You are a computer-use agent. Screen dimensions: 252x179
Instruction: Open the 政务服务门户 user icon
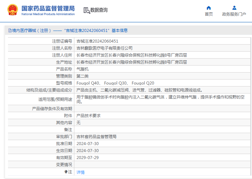[234, 8]
